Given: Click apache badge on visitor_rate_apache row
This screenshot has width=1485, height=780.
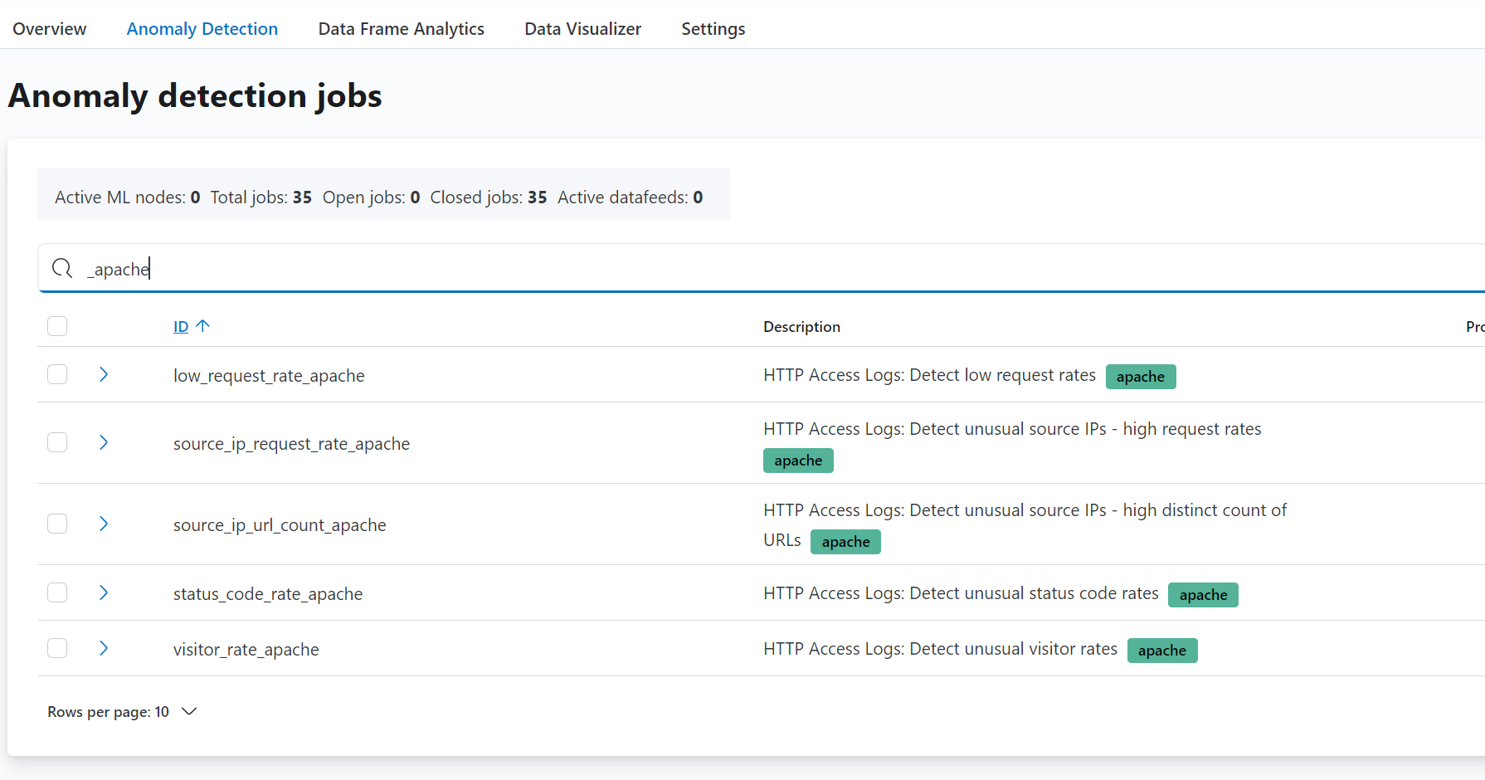Looking at the screenshot, I should click(1161, 651).
